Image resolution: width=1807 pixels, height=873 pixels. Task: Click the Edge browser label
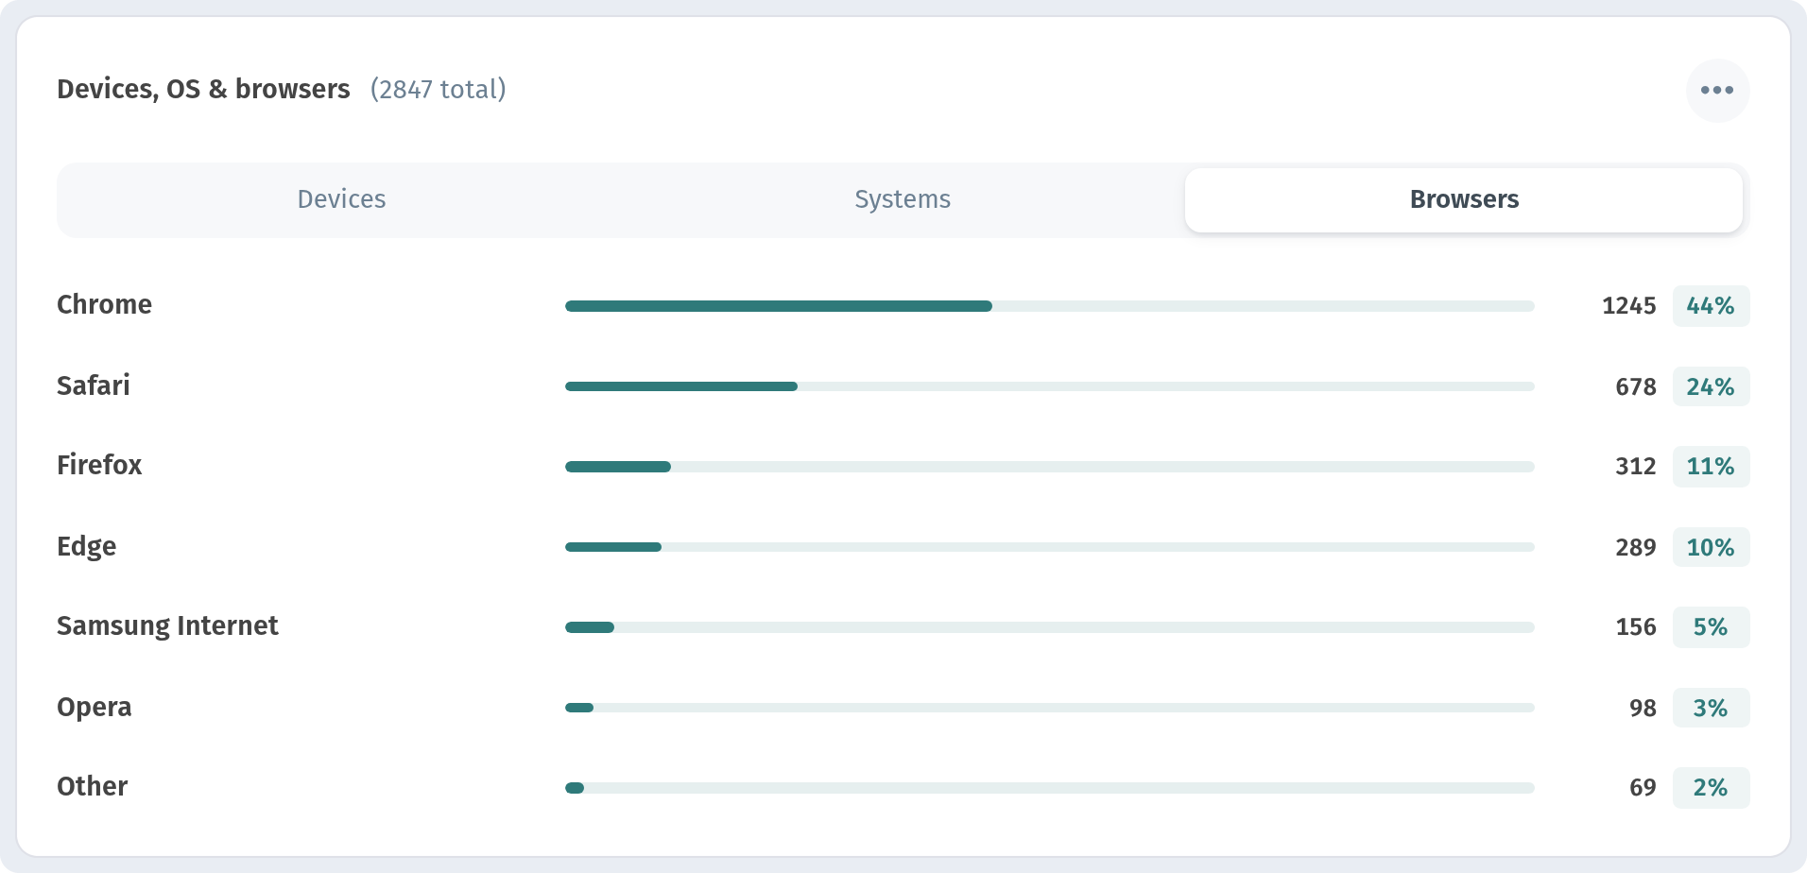point(86,546)
